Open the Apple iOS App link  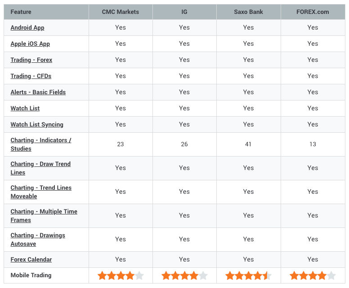[30, 44]
